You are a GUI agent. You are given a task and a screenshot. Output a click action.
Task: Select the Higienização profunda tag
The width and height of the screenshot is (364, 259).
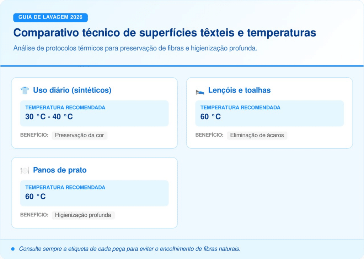[x=83, y=215]
